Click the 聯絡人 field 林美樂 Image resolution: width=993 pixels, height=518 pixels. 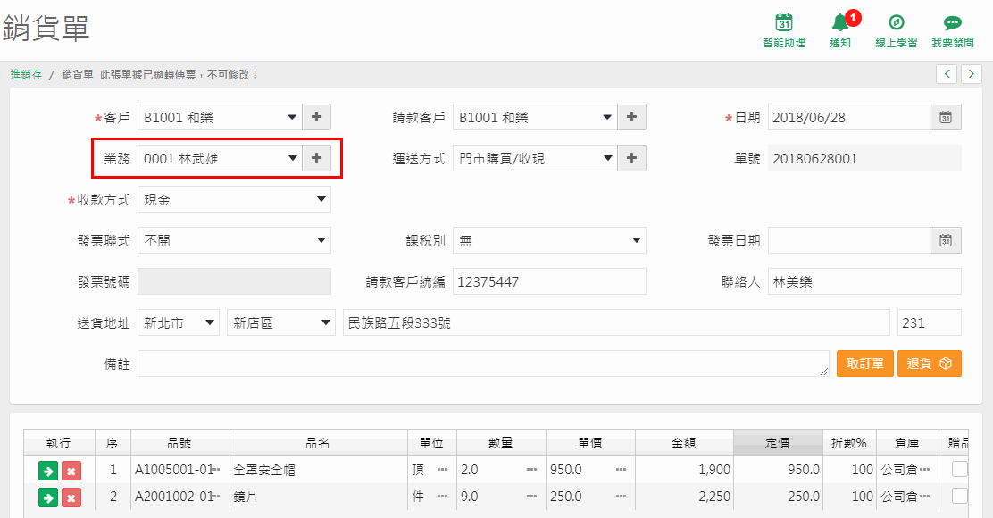[864, 282]
